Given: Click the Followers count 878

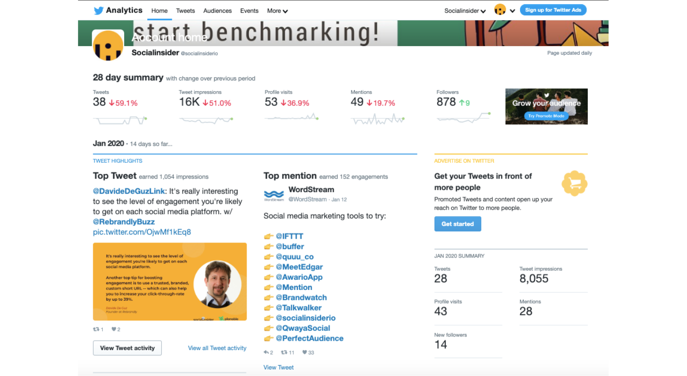Looking at the screenshot, I should tap(446, 102).
